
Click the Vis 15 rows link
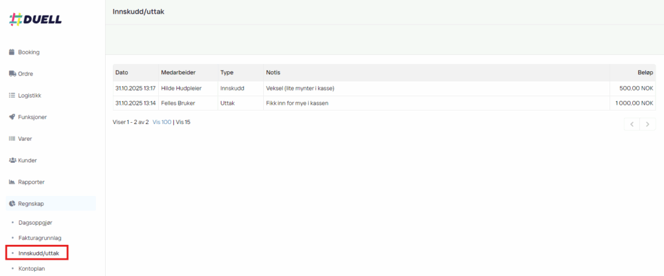click(x=184, y=122)
